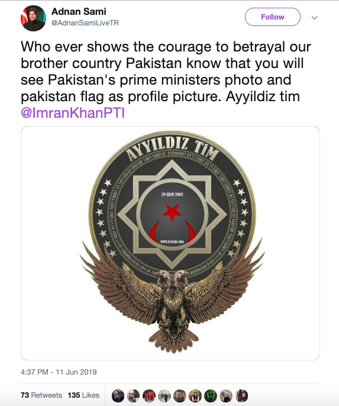
Task: Click the fourth liker avatar
Action: (x=164, y=395)
